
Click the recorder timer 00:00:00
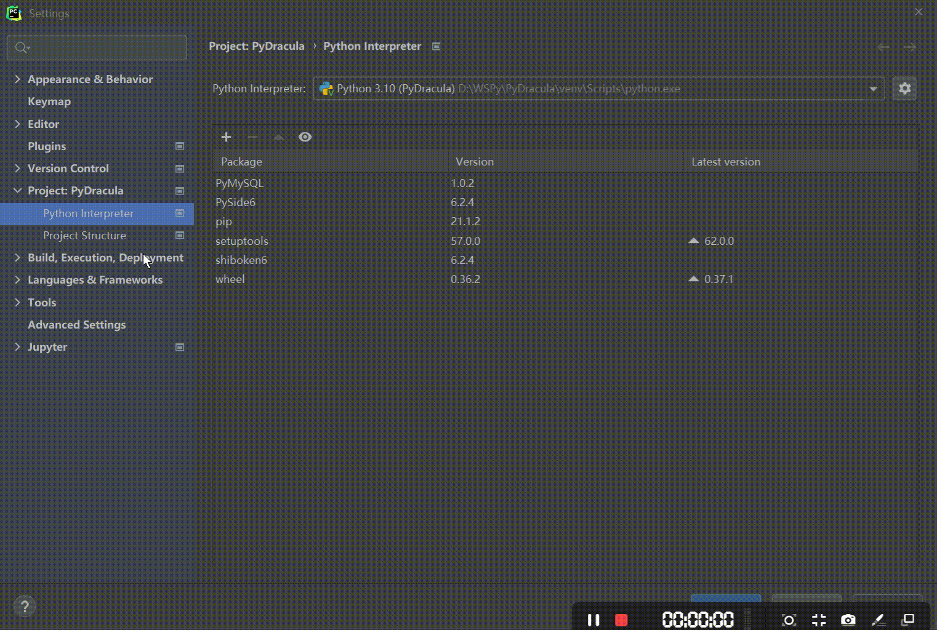point(698,620)
